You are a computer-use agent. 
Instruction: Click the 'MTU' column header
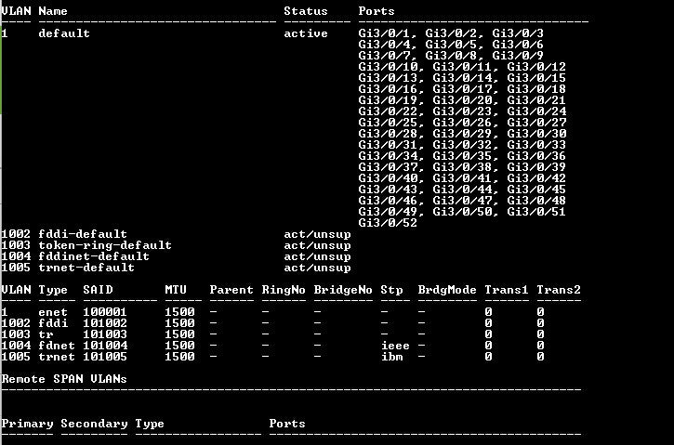176,290
